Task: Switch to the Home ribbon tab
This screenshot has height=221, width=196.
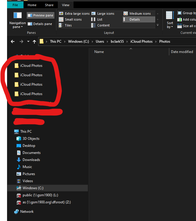Action: coord(32,5)
